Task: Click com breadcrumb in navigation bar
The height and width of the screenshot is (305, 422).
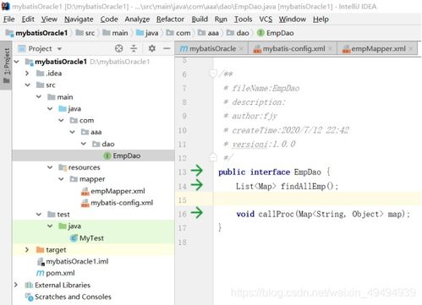Action: click(x=178, y=33)
